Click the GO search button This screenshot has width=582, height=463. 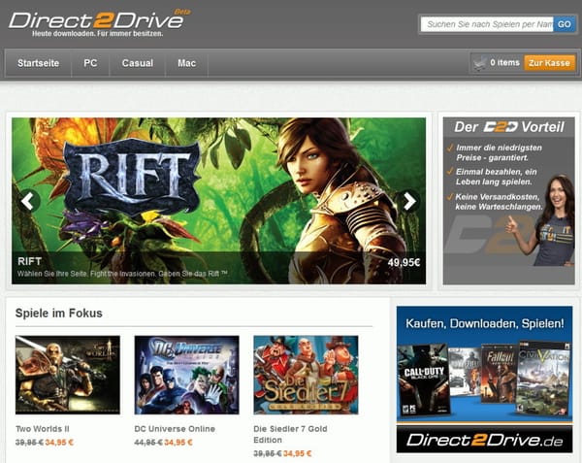[564, 24]
